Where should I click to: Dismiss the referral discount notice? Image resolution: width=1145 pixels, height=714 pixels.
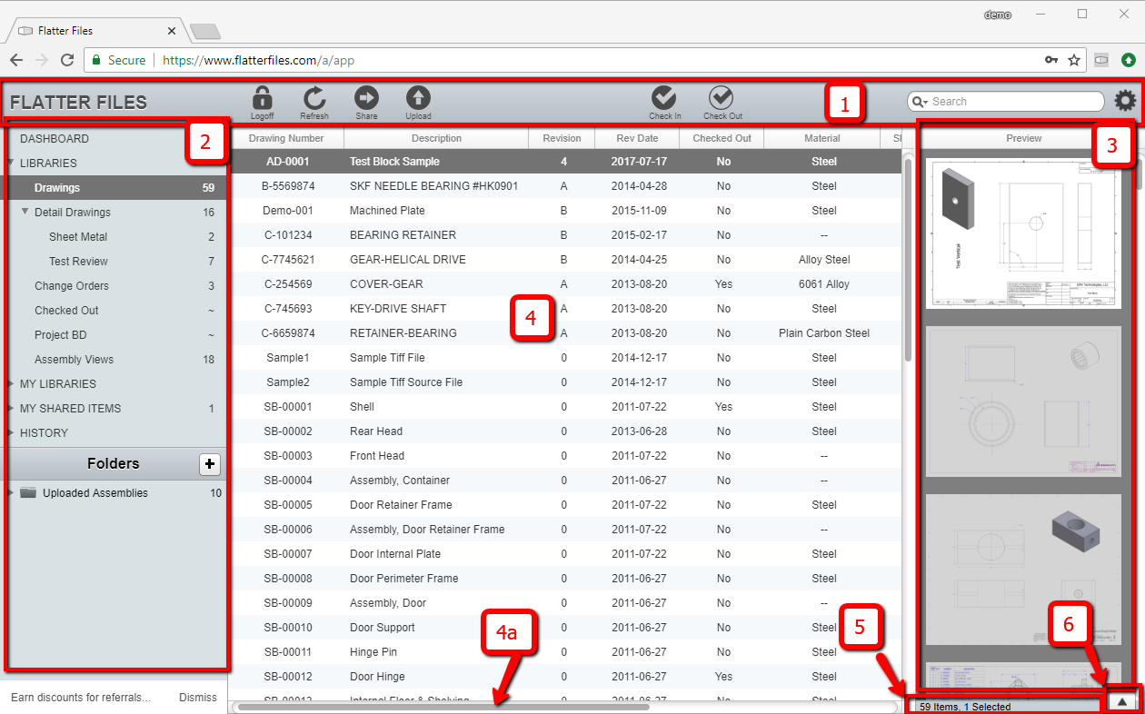click(198, 698)
